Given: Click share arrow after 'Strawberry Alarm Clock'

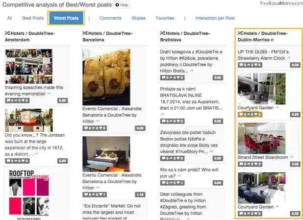Looking at the screenshot, I should [288, 58].
